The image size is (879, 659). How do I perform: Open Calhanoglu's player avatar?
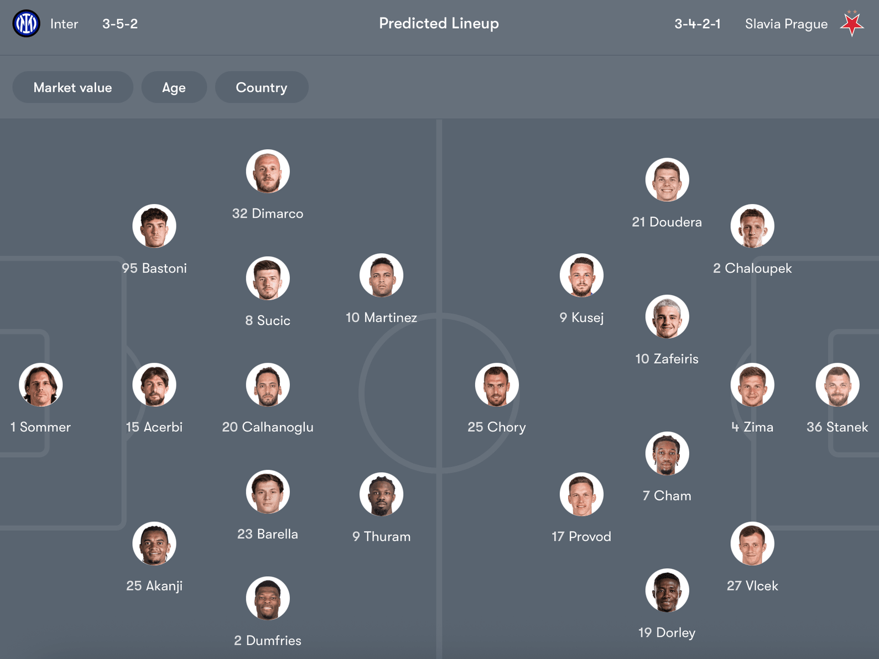[268, 385]
